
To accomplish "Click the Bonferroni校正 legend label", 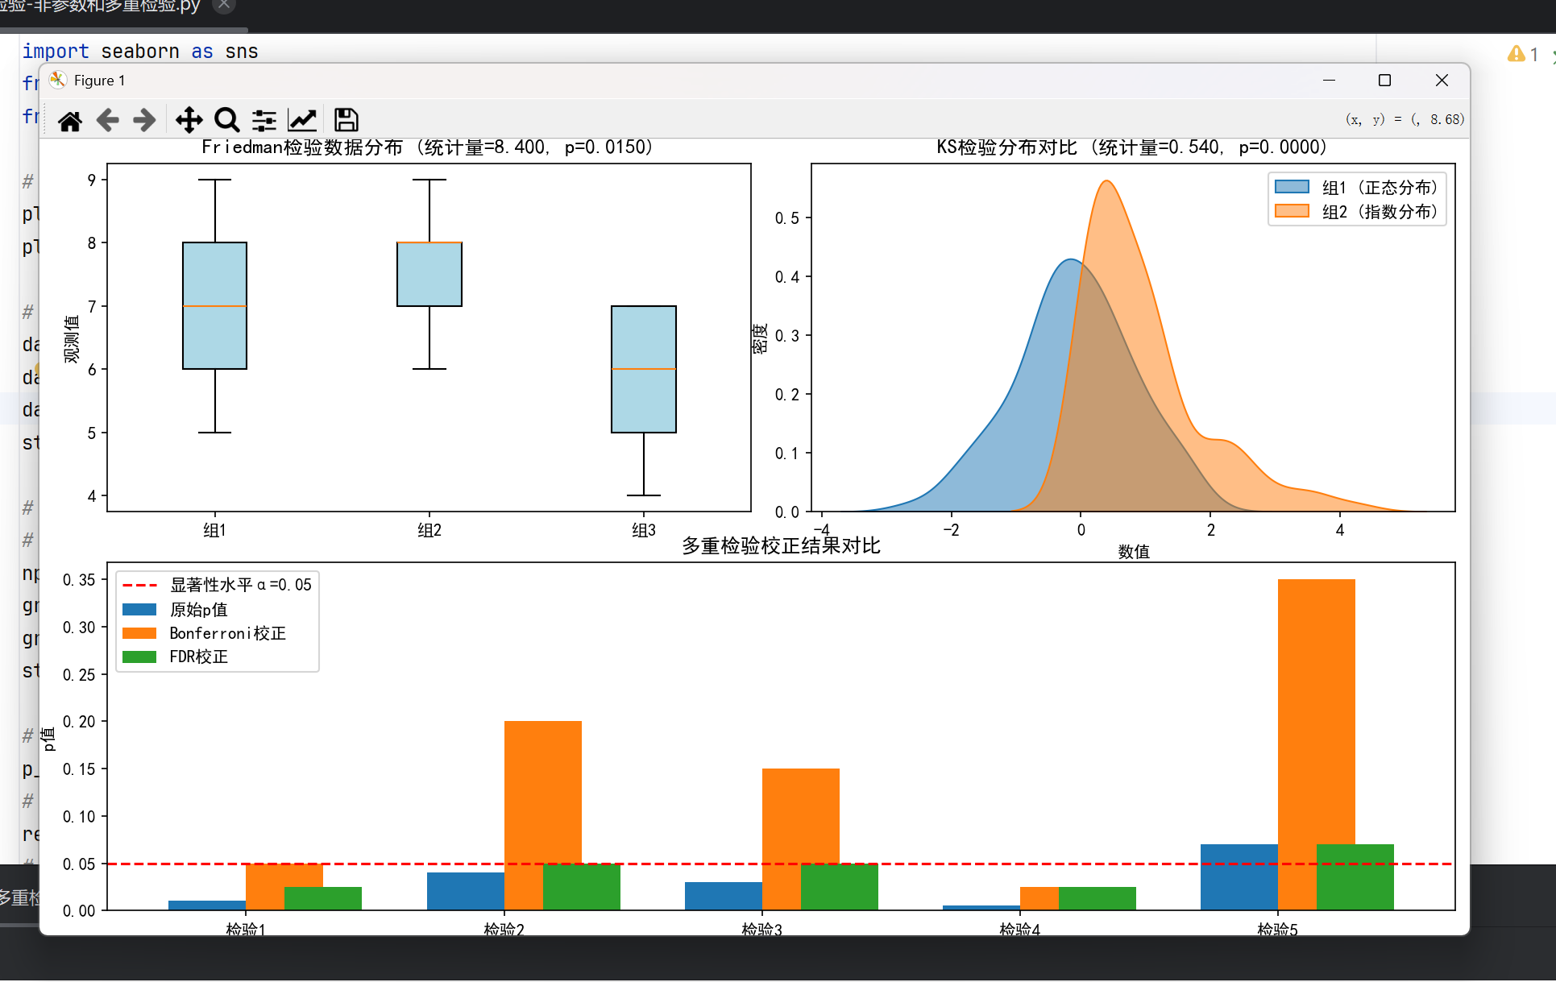I will pyautogui.click(x=227, y=633).
